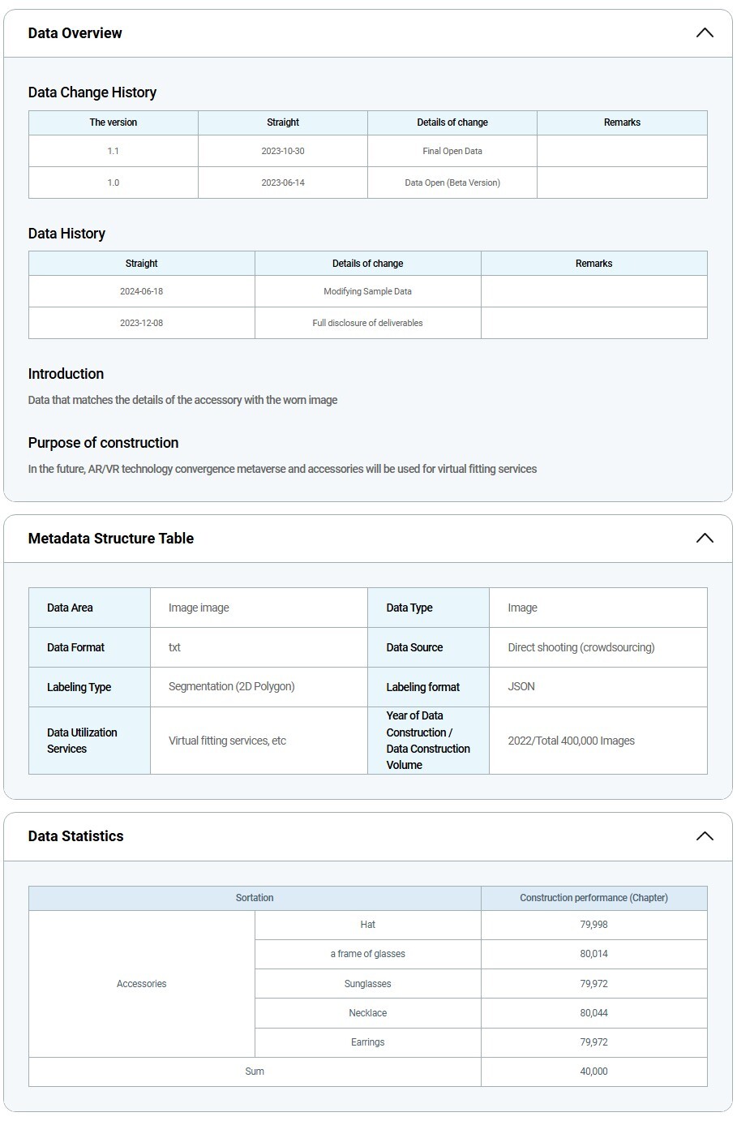The height and width of the screenshot is (1121, 737).
Task: Select the 'Segmentation (2D Polygon)' value
Action: point(231,687)
